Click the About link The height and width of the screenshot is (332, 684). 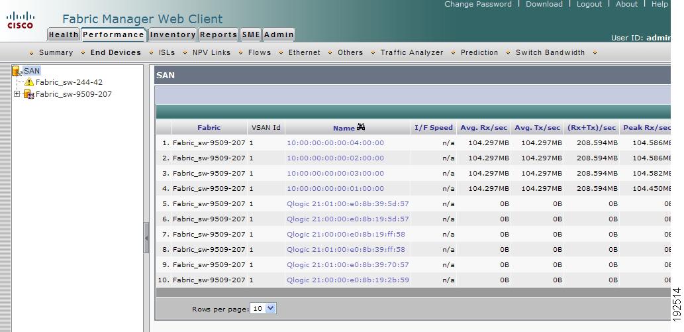(626, 4)
